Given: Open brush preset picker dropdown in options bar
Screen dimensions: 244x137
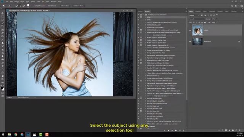Looking at the screenshot, I should tap(30, 6).
